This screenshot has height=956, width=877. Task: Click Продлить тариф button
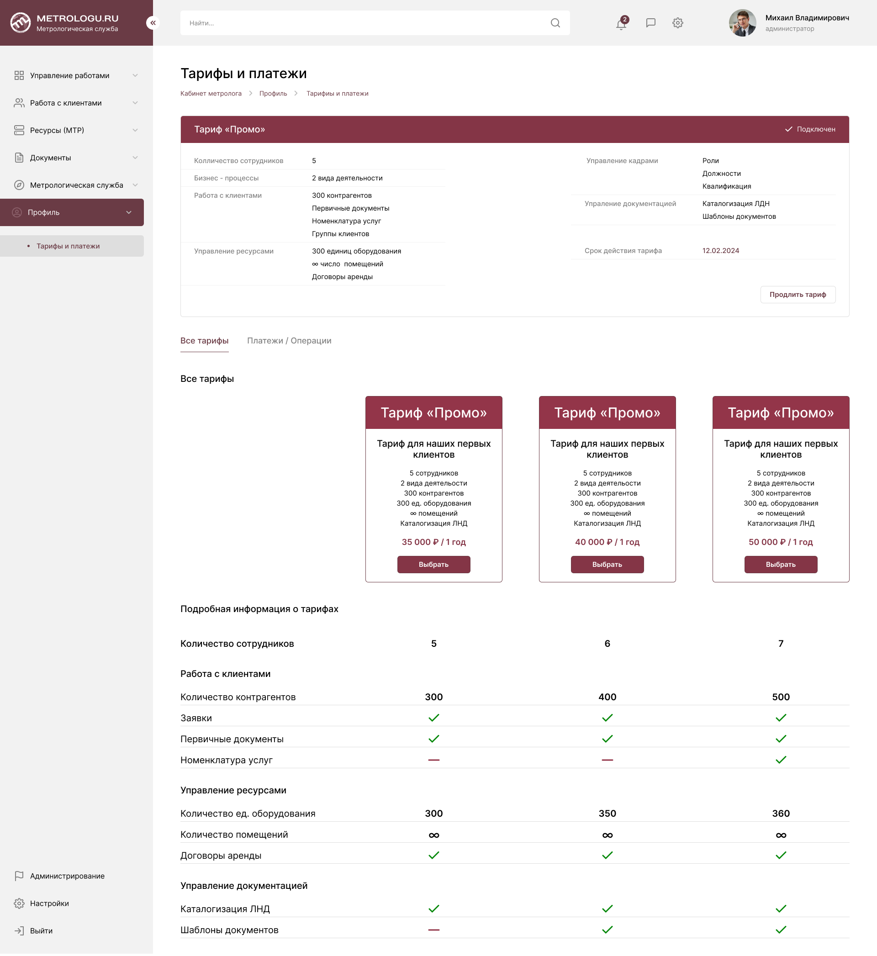(797, 295)
